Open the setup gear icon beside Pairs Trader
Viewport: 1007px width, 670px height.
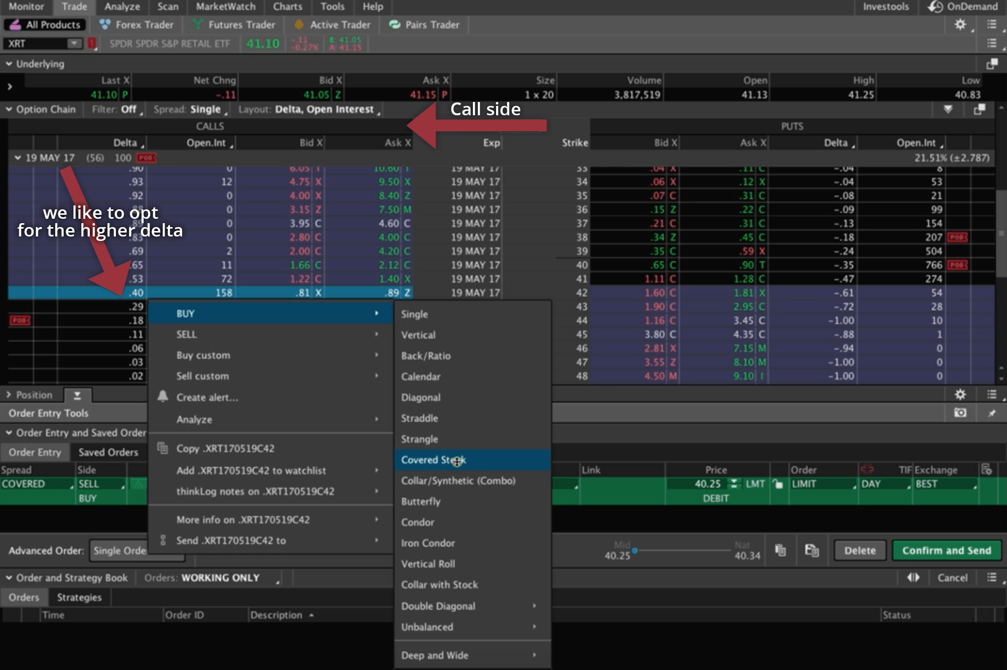pyautogui.click(x=960, y=25)
